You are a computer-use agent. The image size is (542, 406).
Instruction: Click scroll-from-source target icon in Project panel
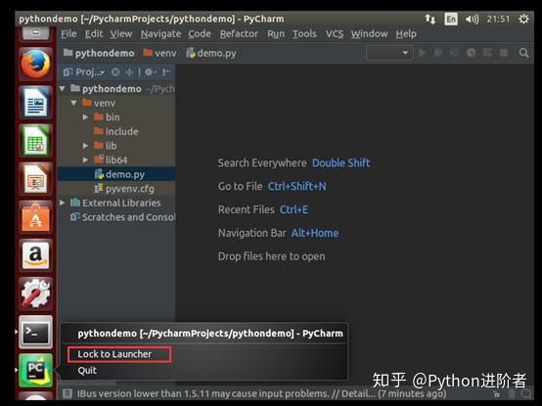(115, 72)
